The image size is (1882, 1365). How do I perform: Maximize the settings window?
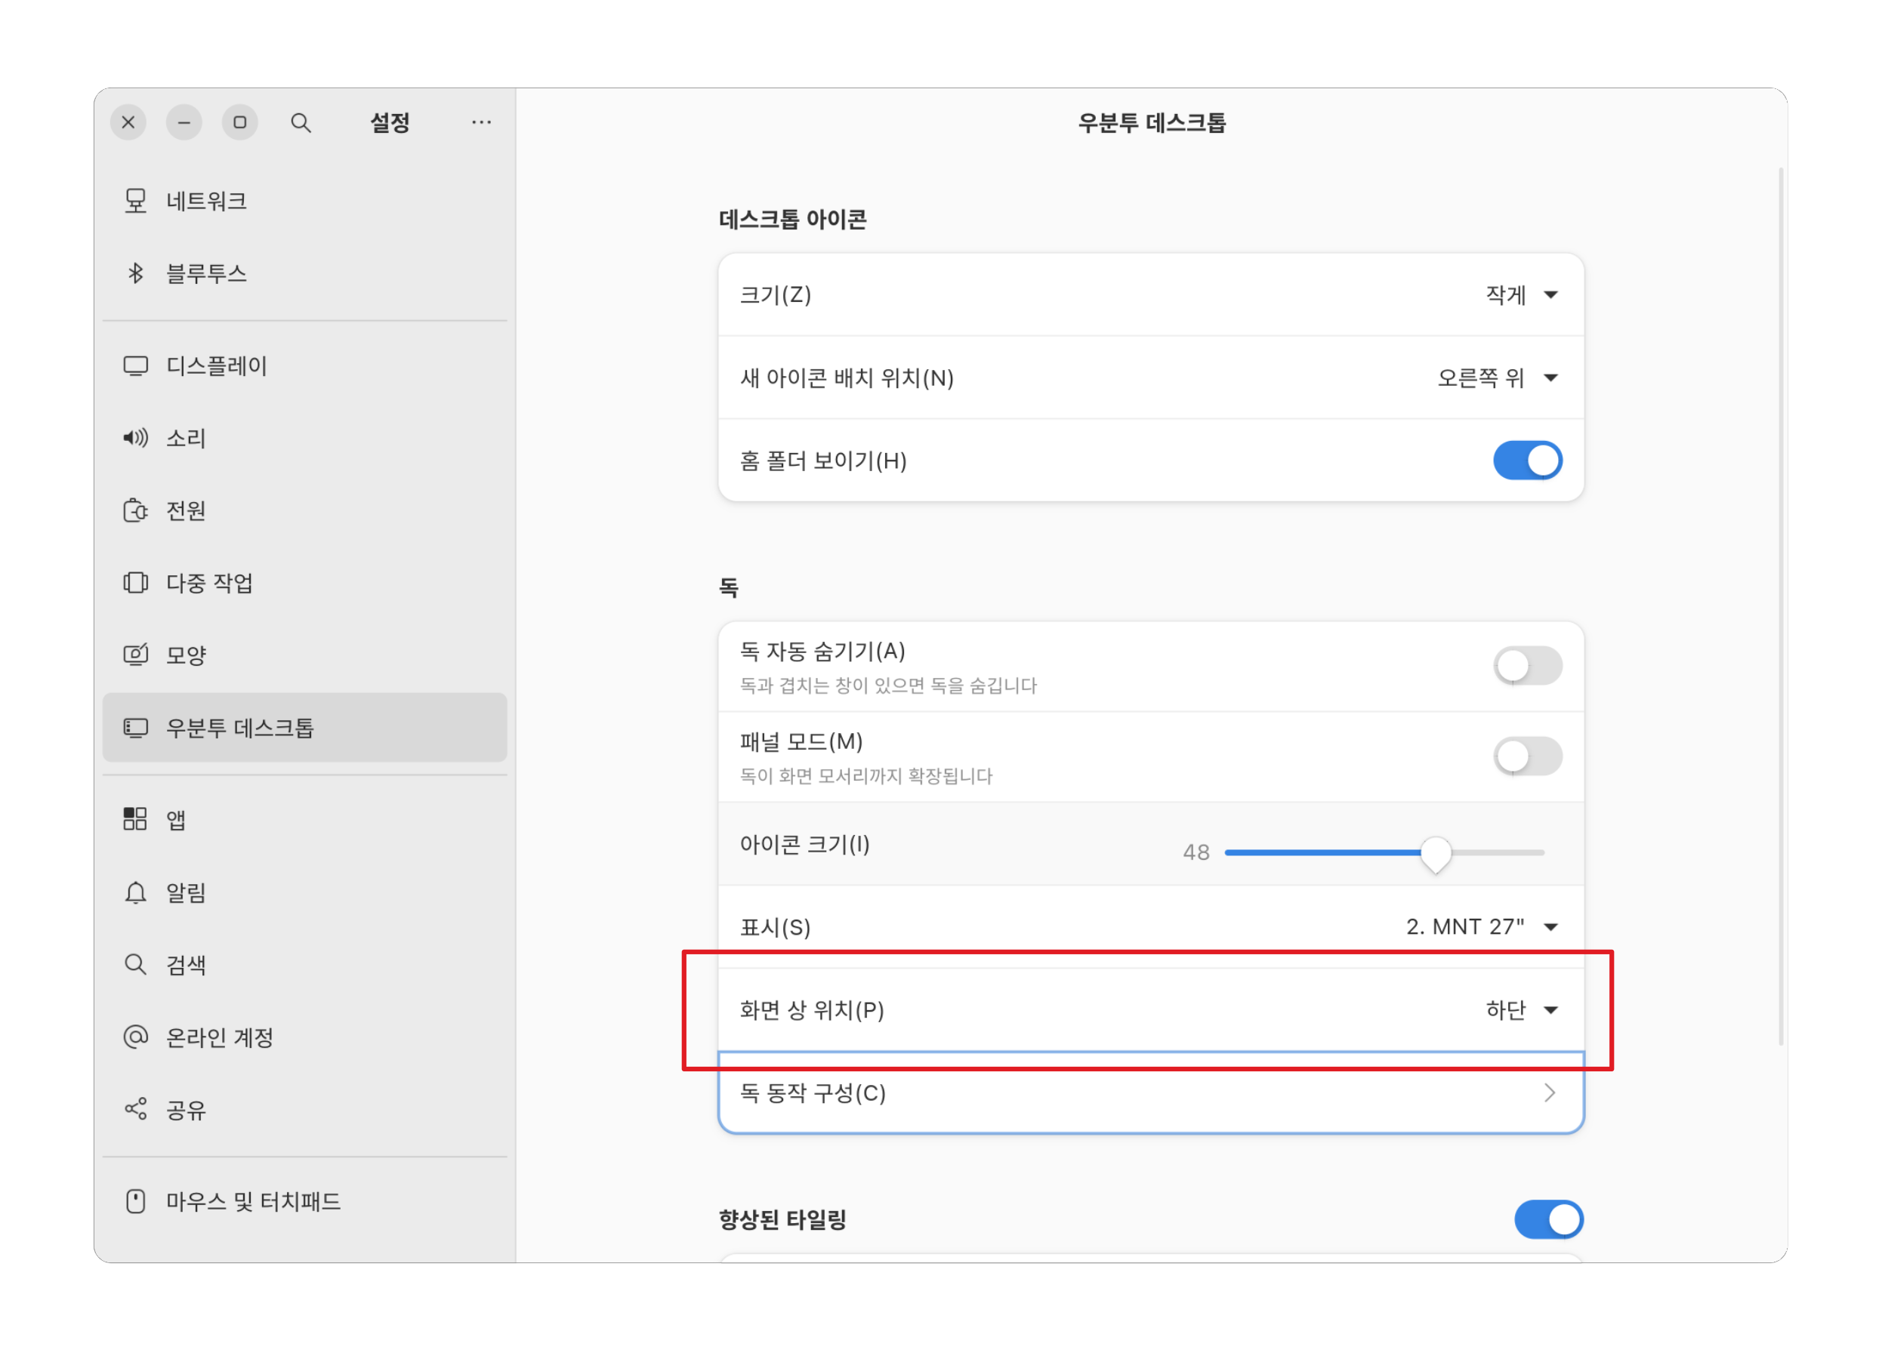[x=240, y=123]
